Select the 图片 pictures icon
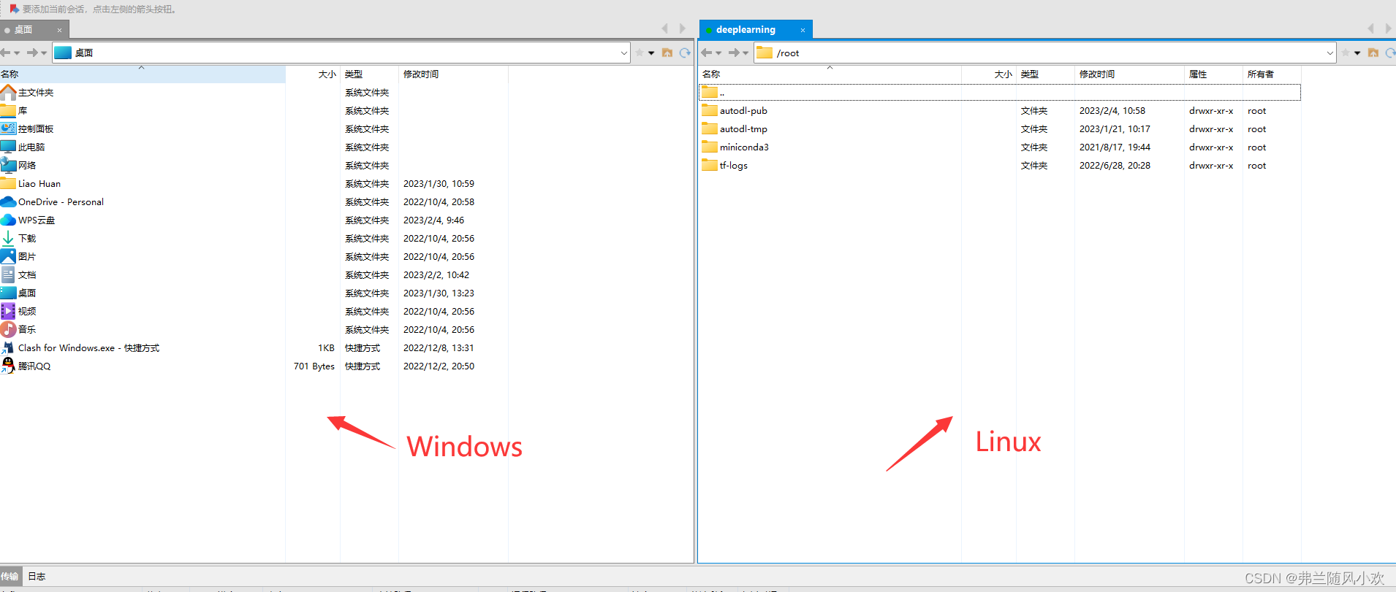 point(8,256)
